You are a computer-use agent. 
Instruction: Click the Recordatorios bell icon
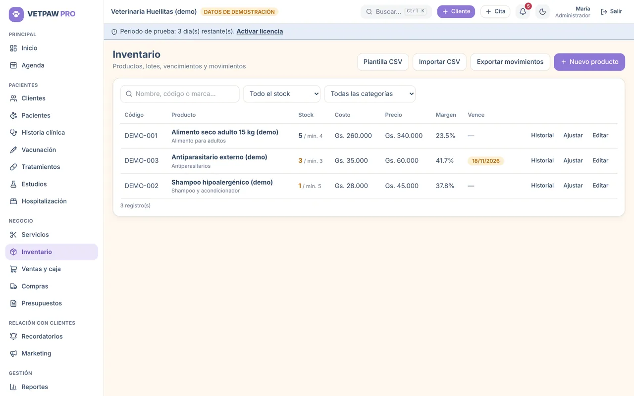tap(13, 337)
